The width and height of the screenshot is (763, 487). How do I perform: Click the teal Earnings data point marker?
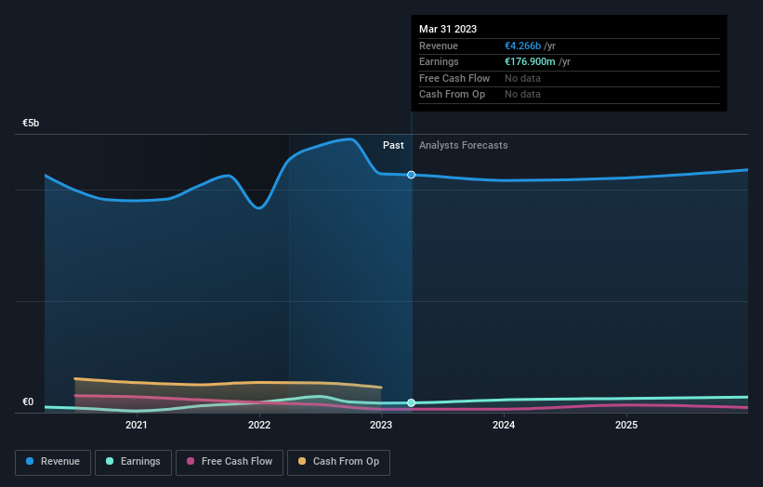(x=411, y=402)
